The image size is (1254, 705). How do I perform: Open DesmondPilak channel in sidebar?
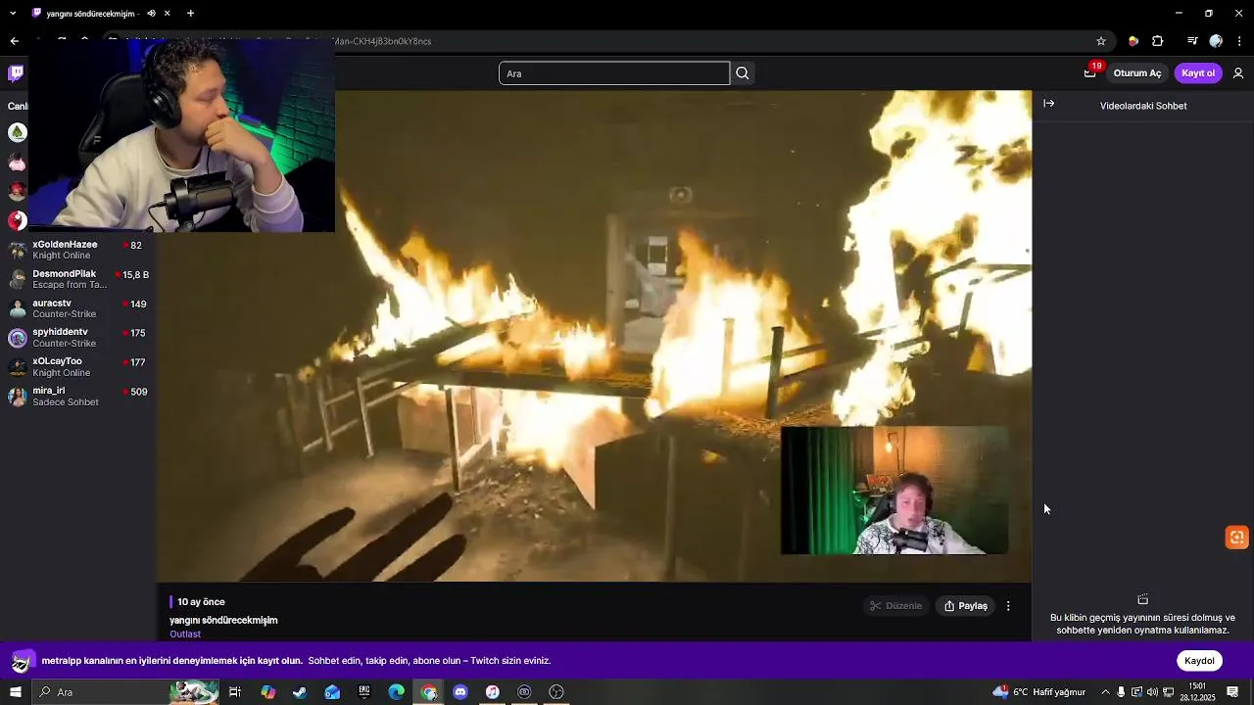tap(78, 279)
